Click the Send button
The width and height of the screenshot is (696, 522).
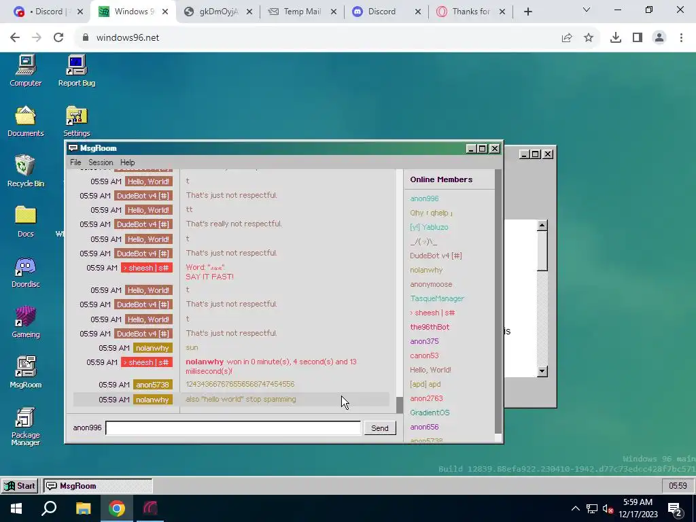[x=379, y=428]
